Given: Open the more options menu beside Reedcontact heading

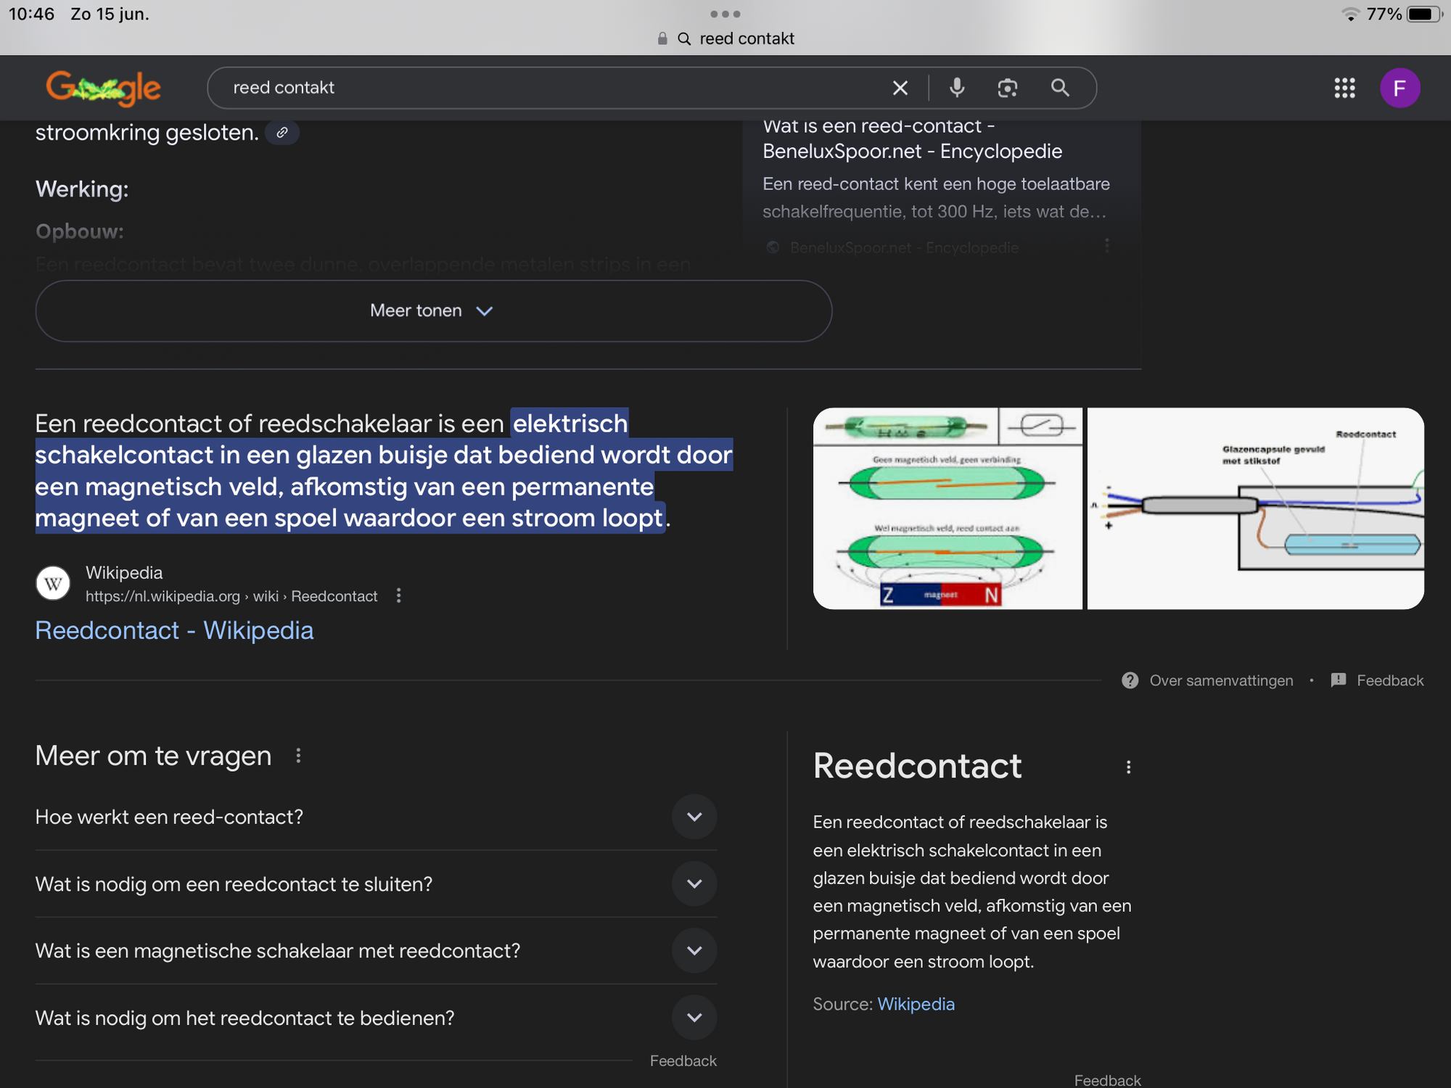Looking at the screenshot, I should click(x=1128, y=767).
